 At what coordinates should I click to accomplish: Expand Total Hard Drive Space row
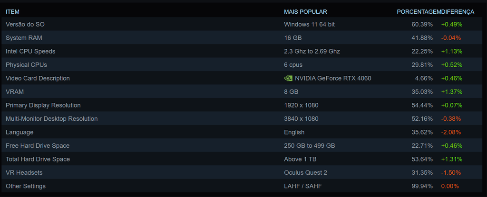38,159
